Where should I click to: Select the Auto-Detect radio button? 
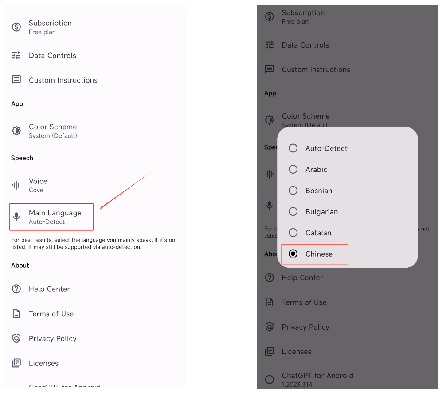(x=293, y=148)
